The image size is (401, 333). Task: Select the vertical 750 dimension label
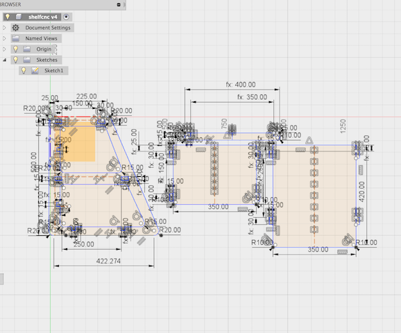point(224,123)
